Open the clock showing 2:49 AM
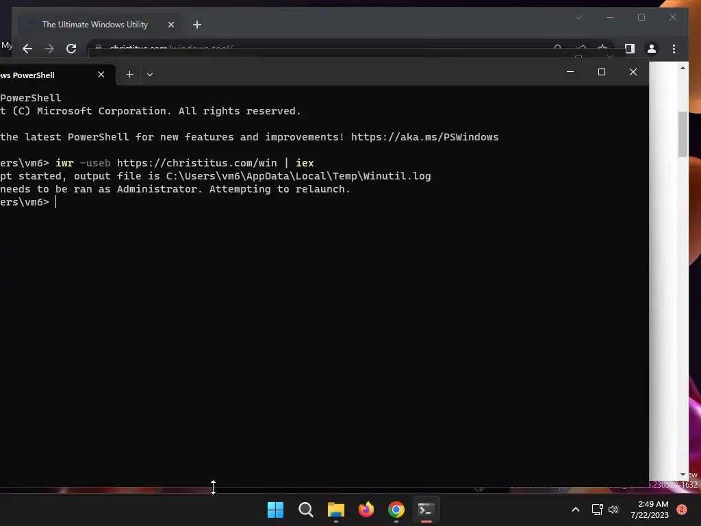Viewport: 701px width, 526px height. click(x=650, y=510)
